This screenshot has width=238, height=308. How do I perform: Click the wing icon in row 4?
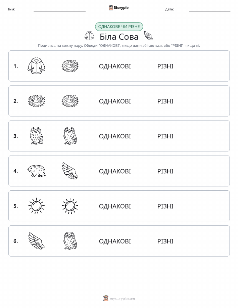tap(70, 171)
